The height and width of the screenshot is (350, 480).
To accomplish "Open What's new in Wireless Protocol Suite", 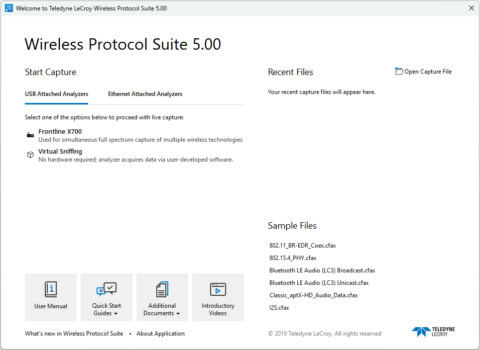I will tap(74, 334).
